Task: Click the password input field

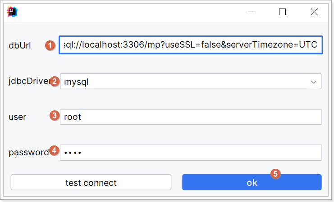Action: coord(191,153)
